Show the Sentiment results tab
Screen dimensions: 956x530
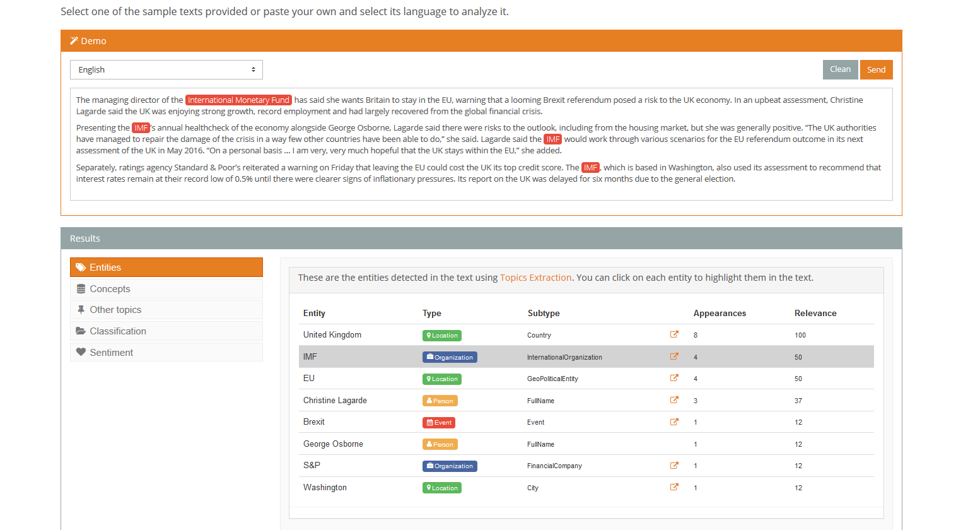[166, 352]
